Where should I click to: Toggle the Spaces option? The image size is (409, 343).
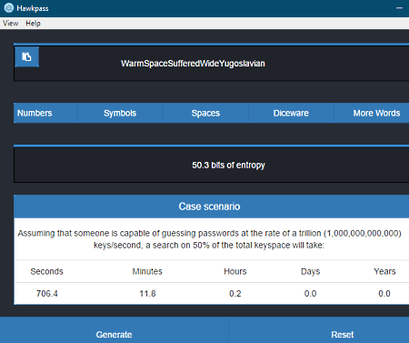tap(205, 113)
